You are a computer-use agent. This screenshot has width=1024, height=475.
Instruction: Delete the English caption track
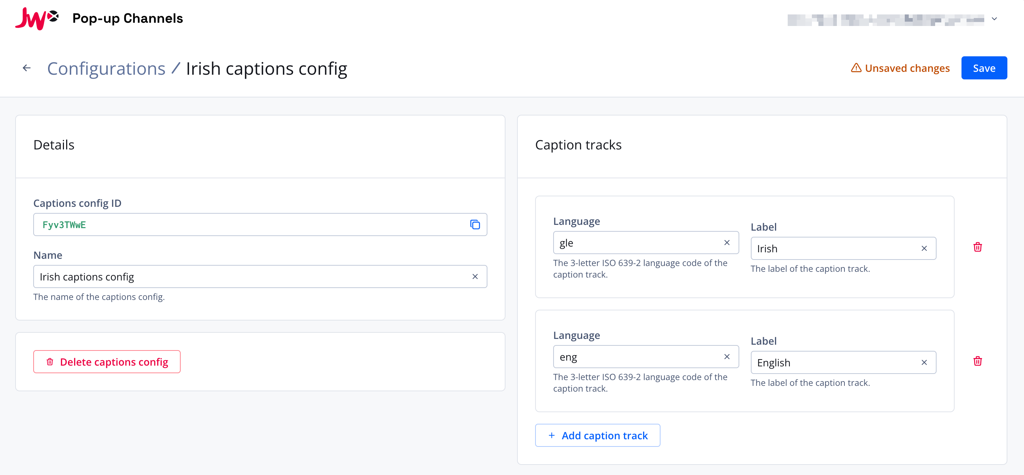(977, 361)
